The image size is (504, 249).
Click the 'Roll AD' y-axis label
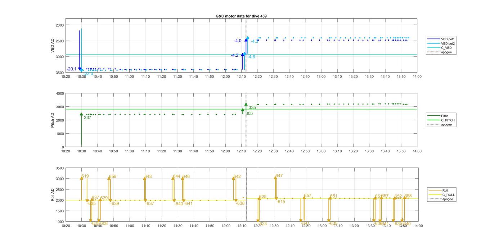(x=53, y=194)
